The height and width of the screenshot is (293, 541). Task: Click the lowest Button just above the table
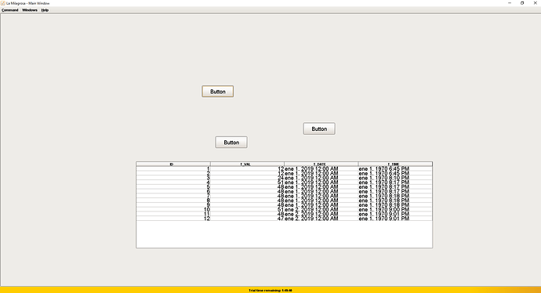(x=231, y=142)
